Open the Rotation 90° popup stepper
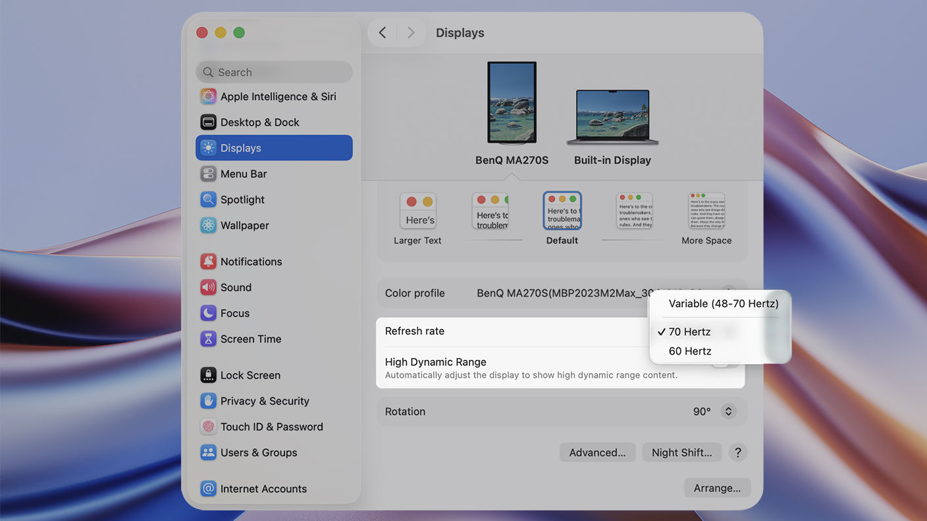Image resolution: width=927 pixels, height=521 pixels. (x=728, y=412)
